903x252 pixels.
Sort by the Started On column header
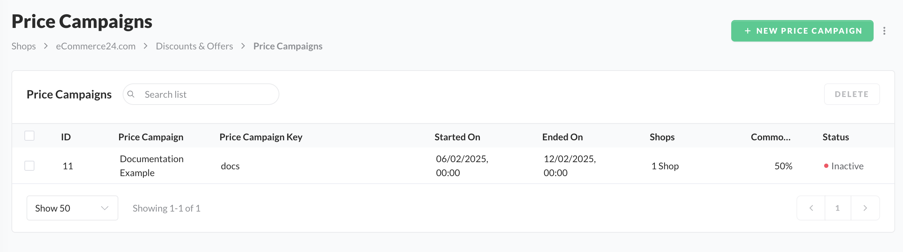coord(457,137)
